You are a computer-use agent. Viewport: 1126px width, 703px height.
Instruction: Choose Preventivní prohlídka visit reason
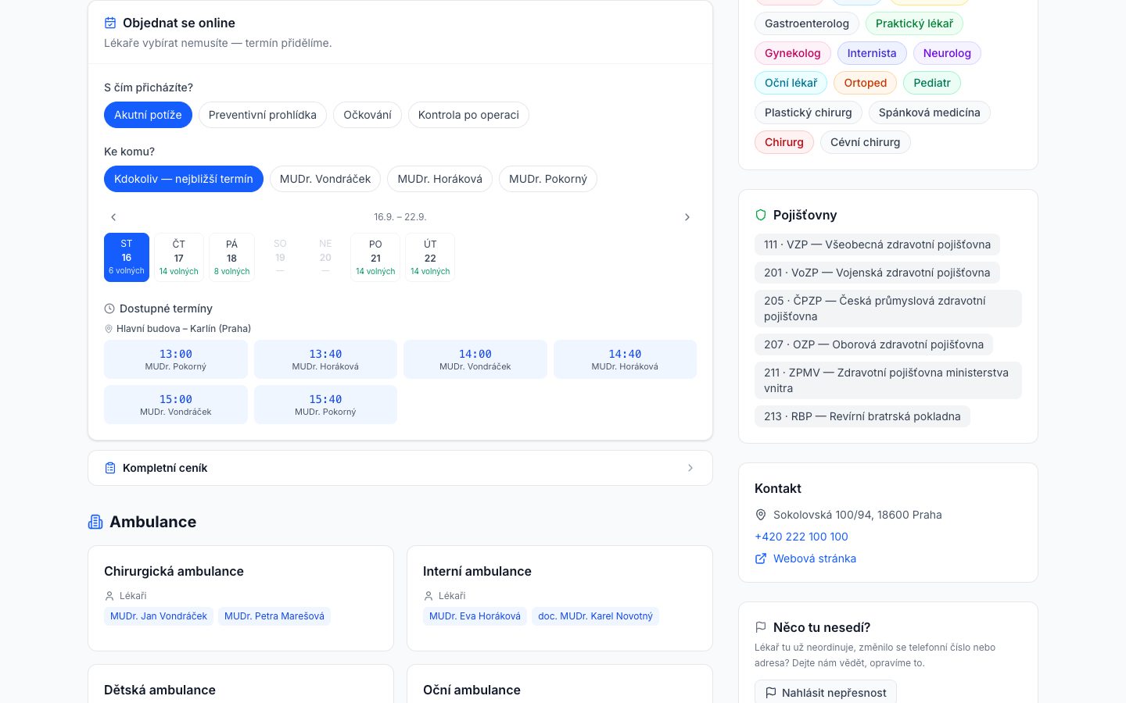(263, 115)
